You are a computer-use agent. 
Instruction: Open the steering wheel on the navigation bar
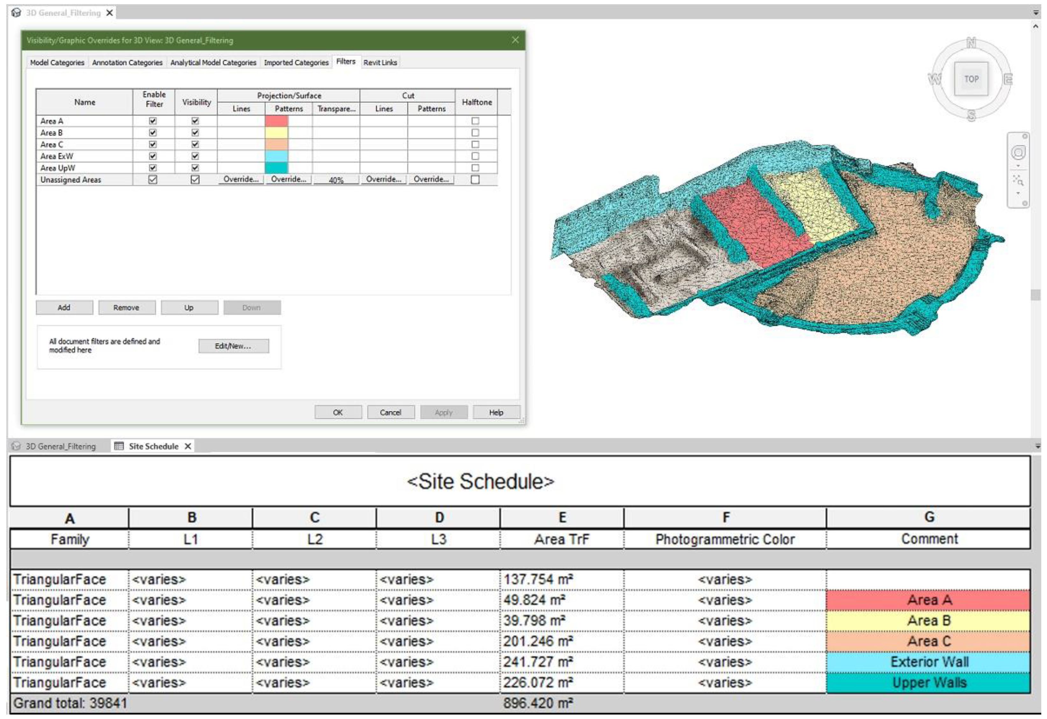[1018, 152]
